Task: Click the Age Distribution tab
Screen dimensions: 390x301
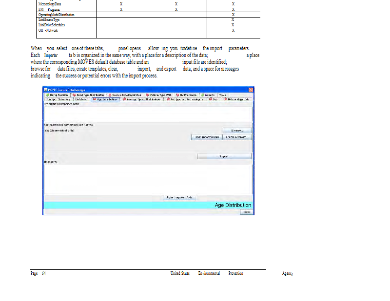Action: pos(105,99)
